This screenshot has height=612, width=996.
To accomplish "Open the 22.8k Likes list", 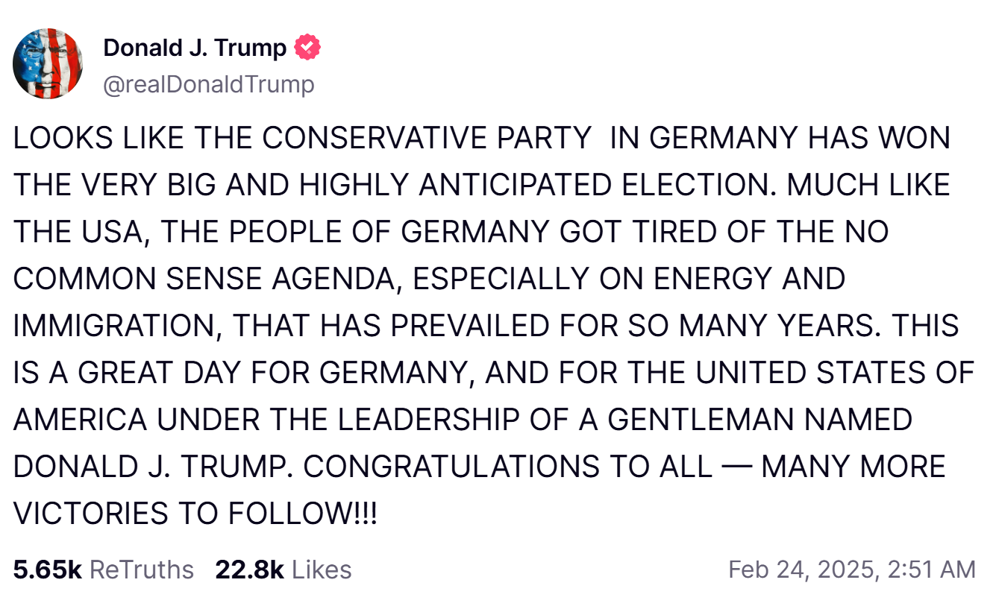I will (283, 570).
